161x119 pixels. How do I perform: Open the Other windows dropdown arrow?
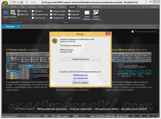click(91, 19)
